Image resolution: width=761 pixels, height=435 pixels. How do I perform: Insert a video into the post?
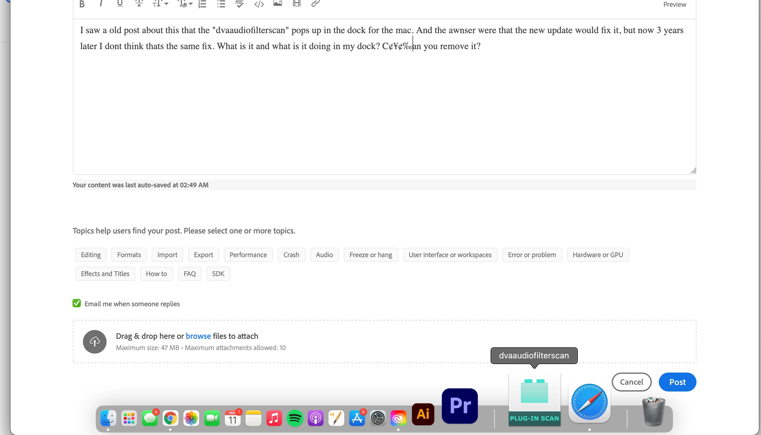(x=296, y=4)
